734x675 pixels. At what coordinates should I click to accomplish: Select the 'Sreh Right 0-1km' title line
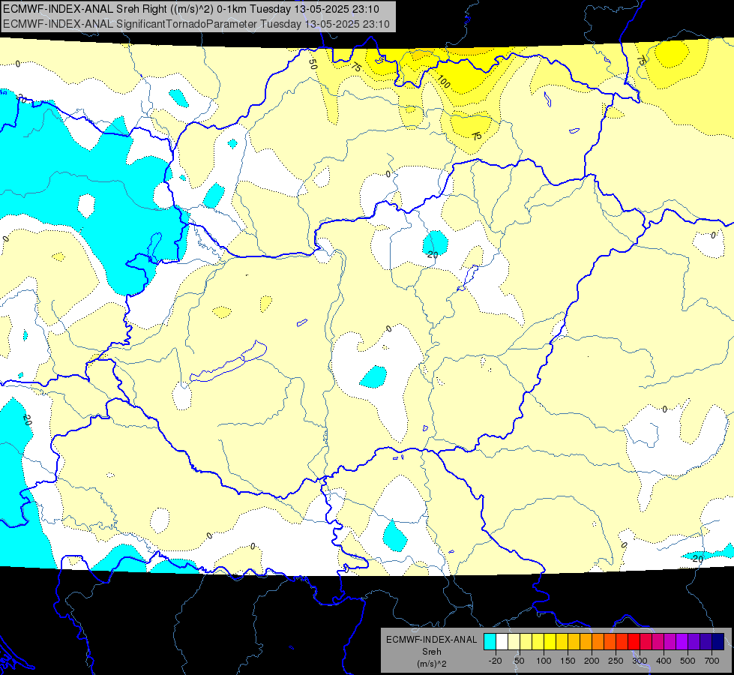[x=191, y=9]
